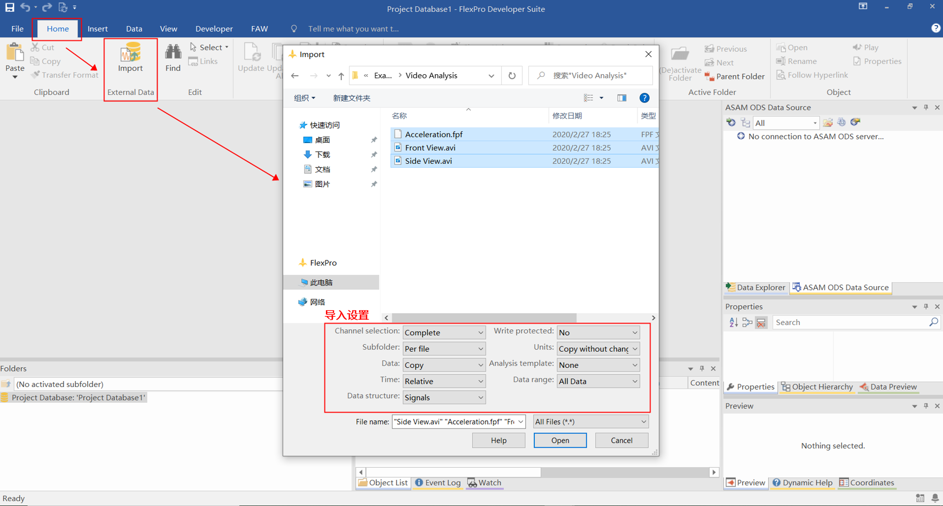Switch to the Object Hierarchy tab
The width and height of the screenshot is (943, 506).
point(816,387)
